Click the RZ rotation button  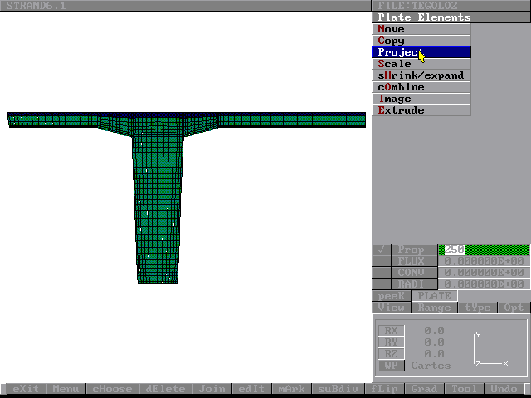pyautogui.click(x=391, y=354)
